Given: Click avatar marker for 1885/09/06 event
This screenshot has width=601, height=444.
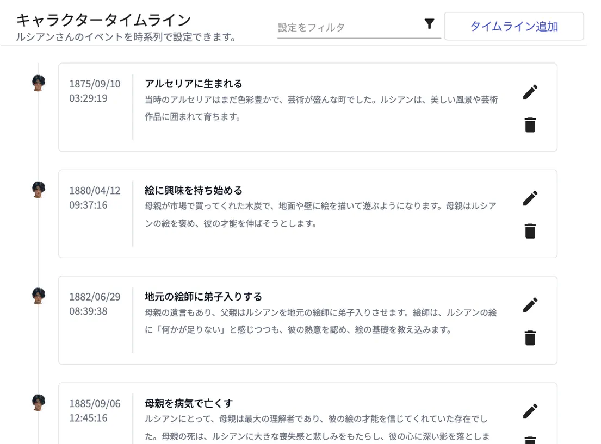Looking at the screenshot, I should (x=39, y=402).
